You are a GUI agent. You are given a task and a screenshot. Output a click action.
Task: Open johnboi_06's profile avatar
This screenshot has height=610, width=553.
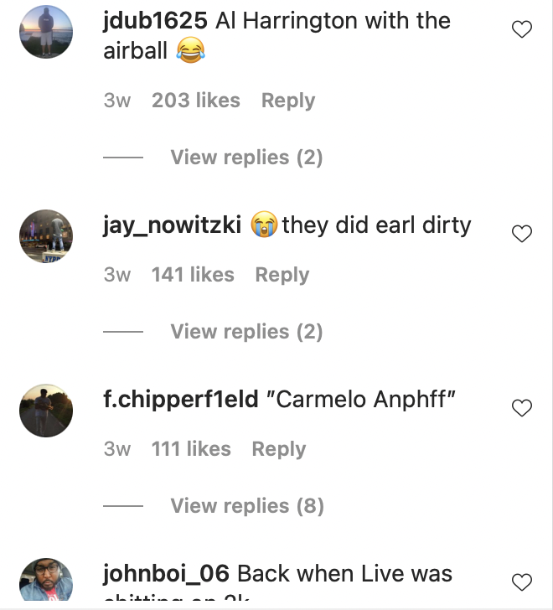tap(46, 580)
